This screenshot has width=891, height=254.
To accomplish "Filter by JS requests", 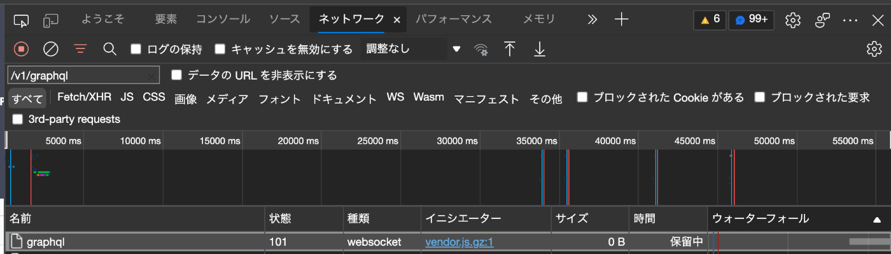I will pyautogui.click(x=127, y=97).
